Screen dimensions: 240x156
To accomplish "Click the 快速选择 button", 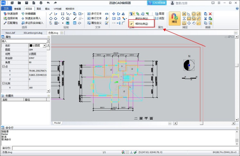I will 11,14.
